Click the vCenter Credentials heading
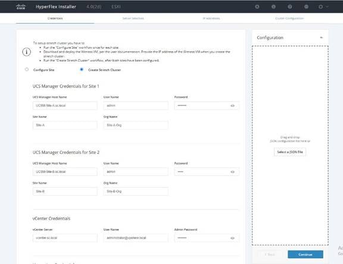This screenshot has width=343, height=264. 51,219
